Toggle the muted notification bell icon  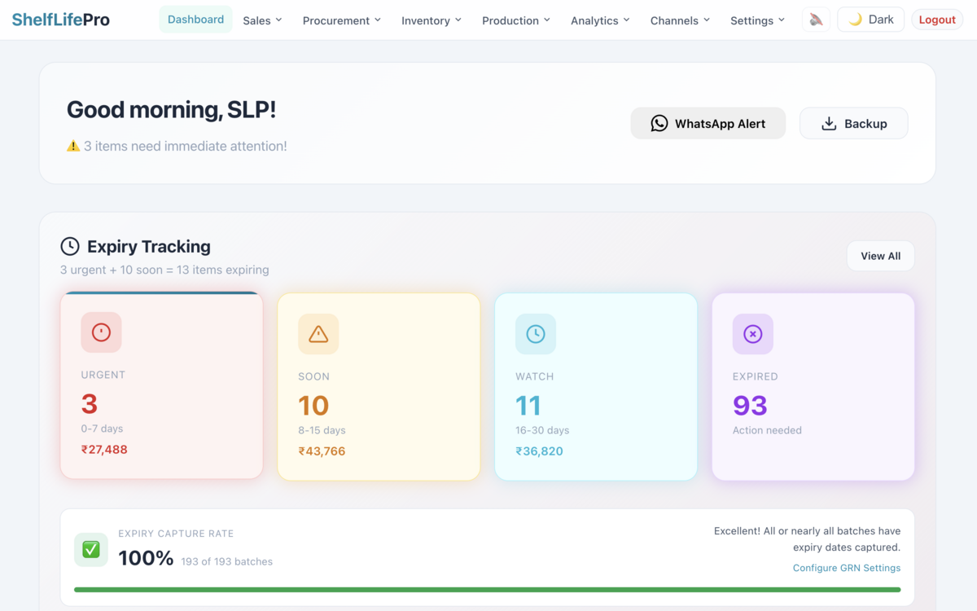point(816,19)
